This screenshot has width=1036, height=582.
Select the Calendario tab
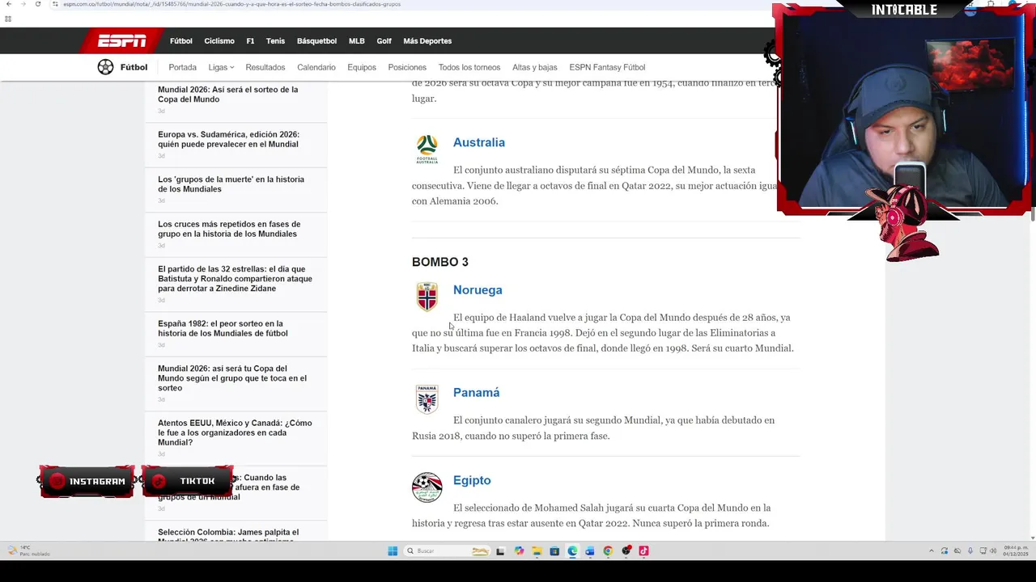pyautogui.click(x=316, y=67)
